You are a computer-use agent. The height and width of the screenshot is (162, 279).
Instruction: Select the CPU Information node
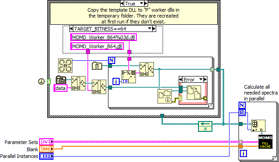click(x=65, y=66)
